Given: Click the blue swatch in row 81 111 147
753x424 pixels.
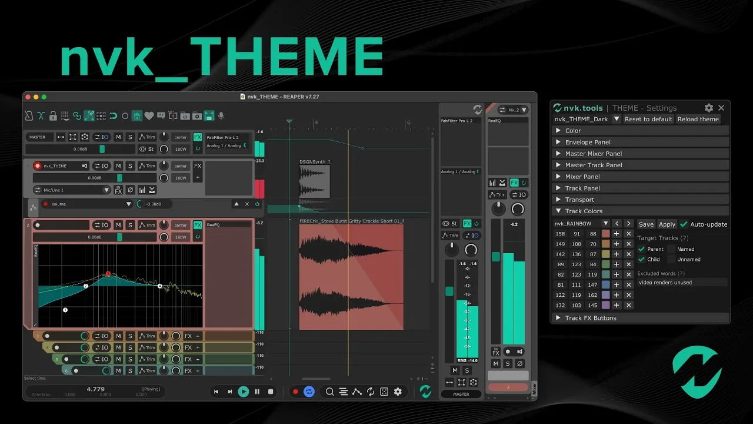Looking at the screenshot, I should tap(606, 284).
